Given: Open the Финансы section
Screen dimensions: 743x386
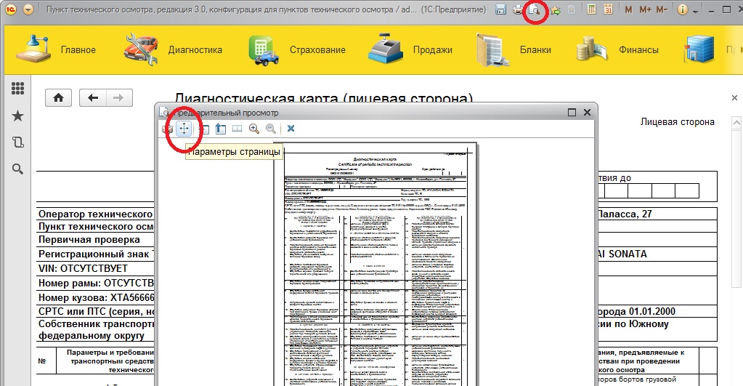Looking at the screenshot, I should coord(617,49).
